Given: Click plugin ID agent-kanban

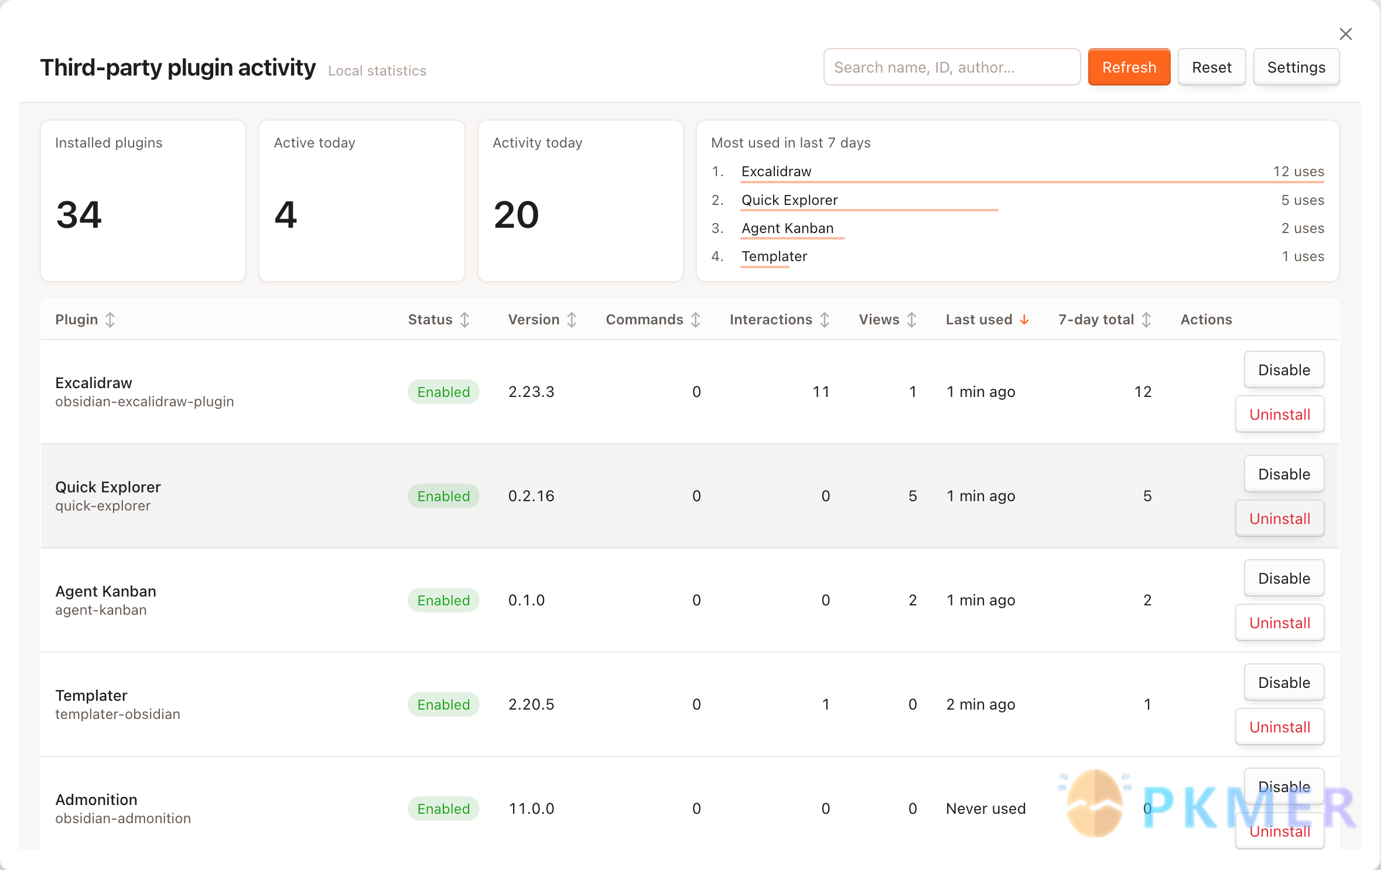Looking at the screenshot, I should coord(101,610).
